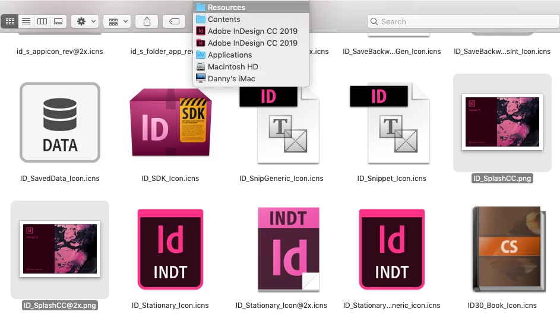Click file name ID_SavedData_Icon.icns
This screenshot has width=560, height=321.
click(x=59, y=179)
